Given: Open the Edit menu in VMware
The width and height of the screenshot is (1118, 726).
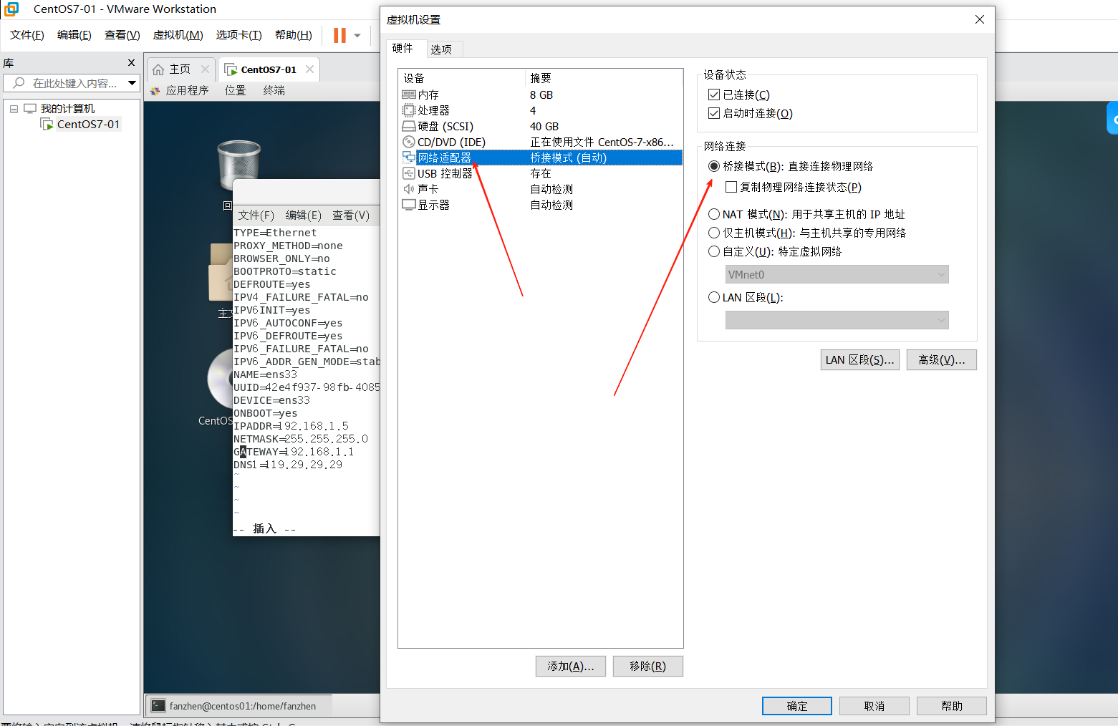Looking at the screenshot, I should click(74, 35).
